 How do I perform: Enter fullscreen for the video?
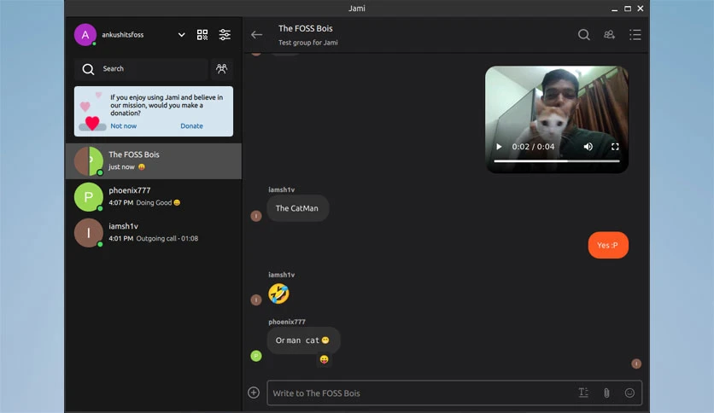[x=615, y=147]
